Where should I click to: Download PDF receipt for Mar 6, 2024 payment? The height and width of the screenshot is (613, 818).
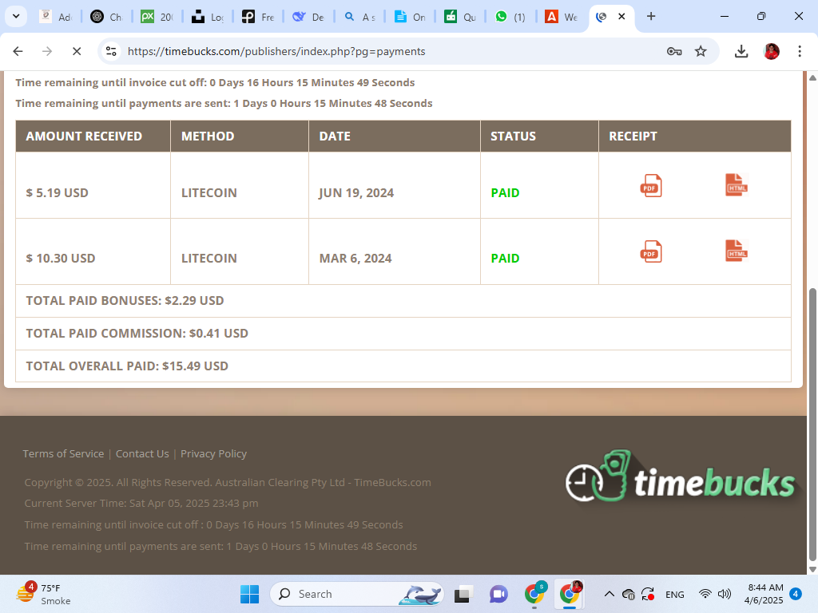click(x=651, y=251)
